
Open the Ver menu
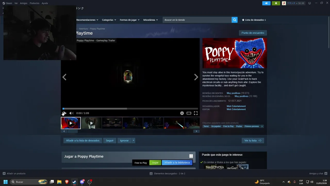click(x=16, y=3)
